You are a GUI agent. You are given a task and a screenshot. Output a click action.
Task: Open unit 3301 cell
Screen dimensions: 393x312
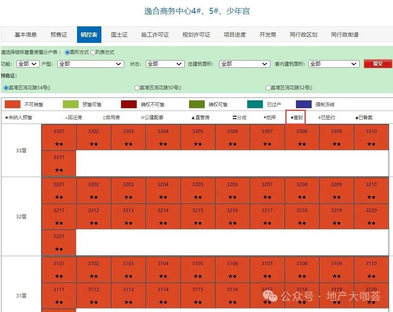click(x=59, y=137)
